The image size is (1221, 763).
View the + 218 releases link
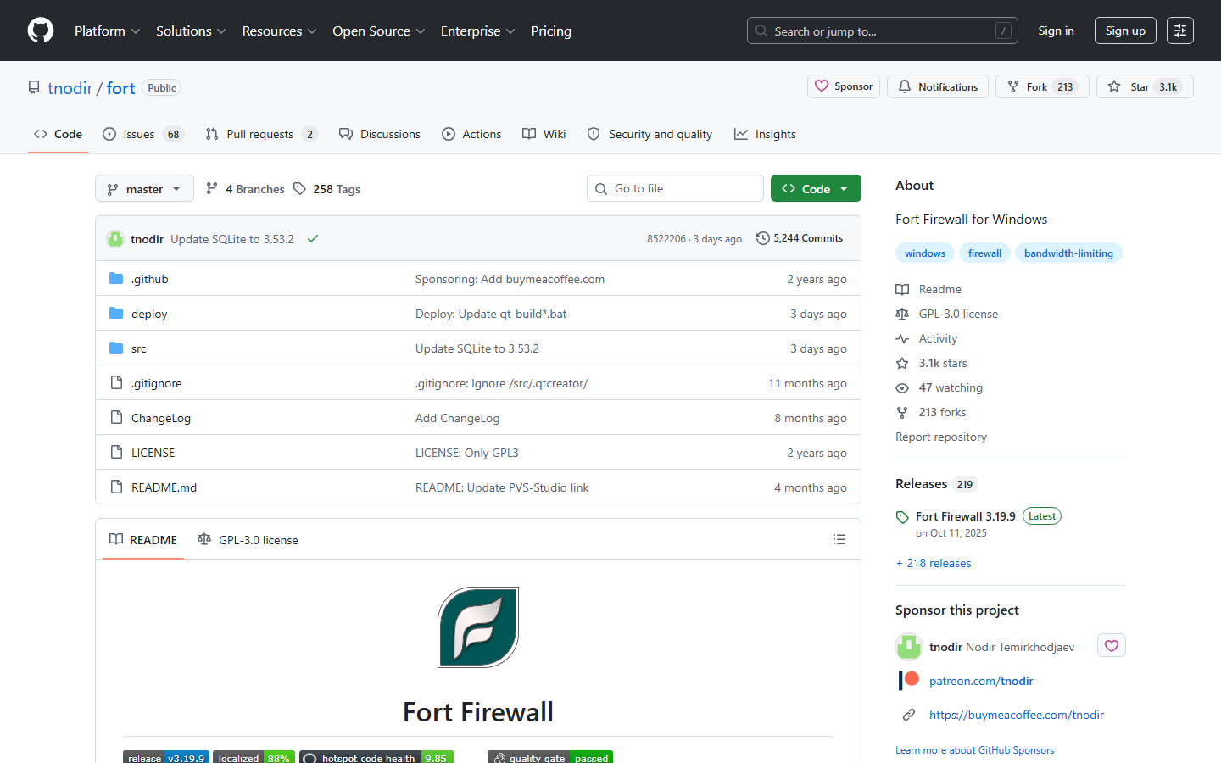coord(934,563)
